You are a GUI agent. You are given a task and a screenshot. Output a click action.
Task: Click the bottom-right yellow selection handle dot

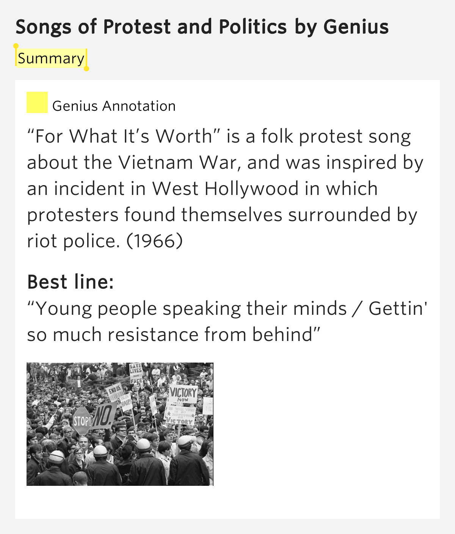click(x=86, y=69)
